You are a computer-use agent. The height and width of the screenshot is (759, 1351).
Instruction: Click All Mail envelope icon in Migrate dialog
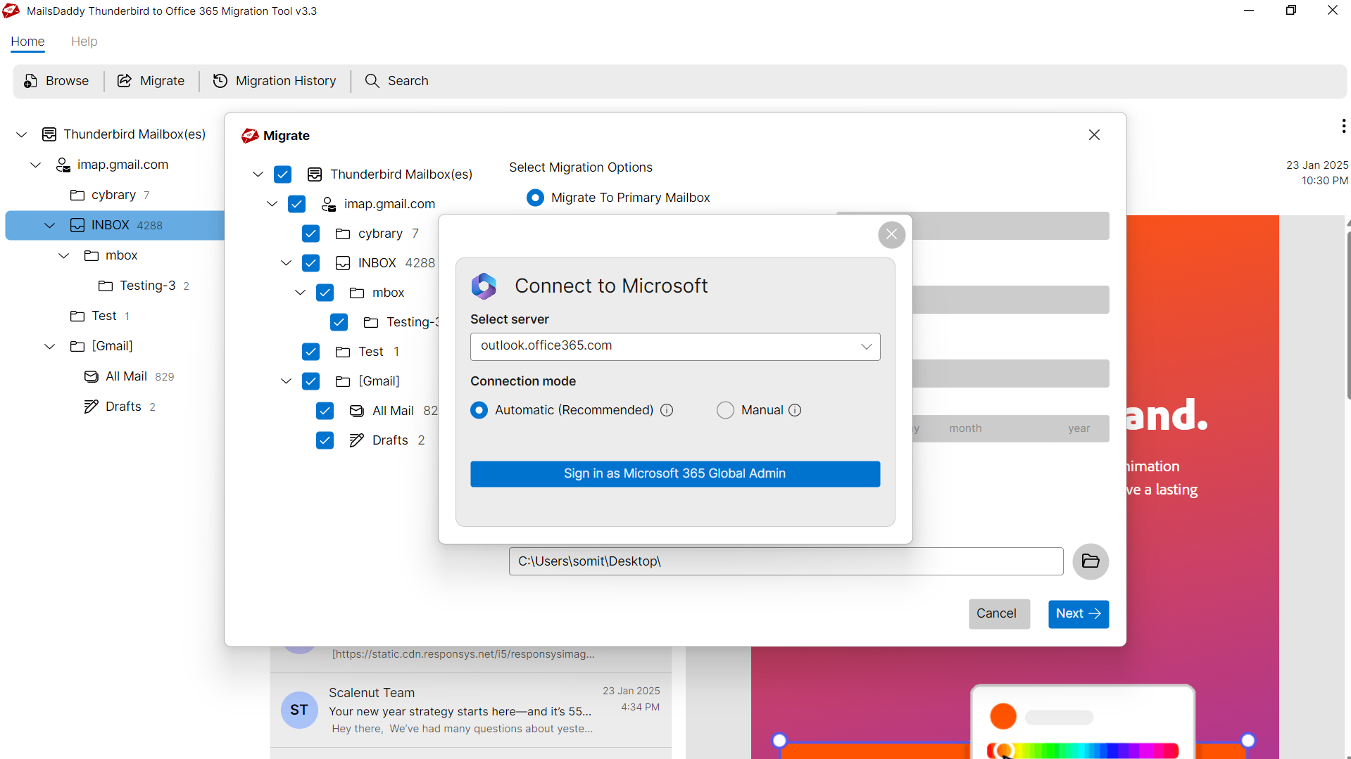pyautogui.click(x=357, y=411)
